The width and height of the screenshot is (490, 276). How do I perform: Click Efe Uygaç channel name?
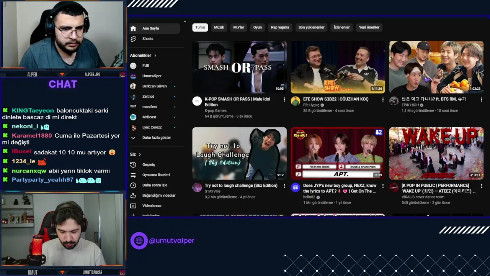click(x=311, y=105)
